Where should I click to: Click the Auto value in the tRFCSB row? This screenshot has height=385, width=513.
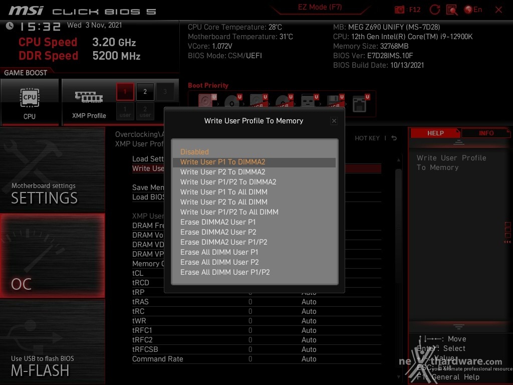pyautogui.click(x=309, y=349)
